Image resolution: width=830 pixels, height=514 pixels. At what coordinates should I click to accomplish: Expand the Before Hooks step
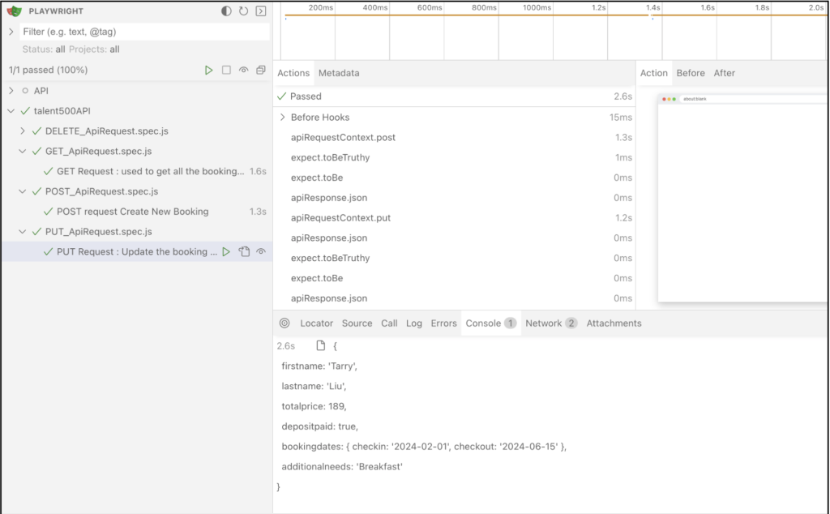pyautogui.click(x=282, y=117)
